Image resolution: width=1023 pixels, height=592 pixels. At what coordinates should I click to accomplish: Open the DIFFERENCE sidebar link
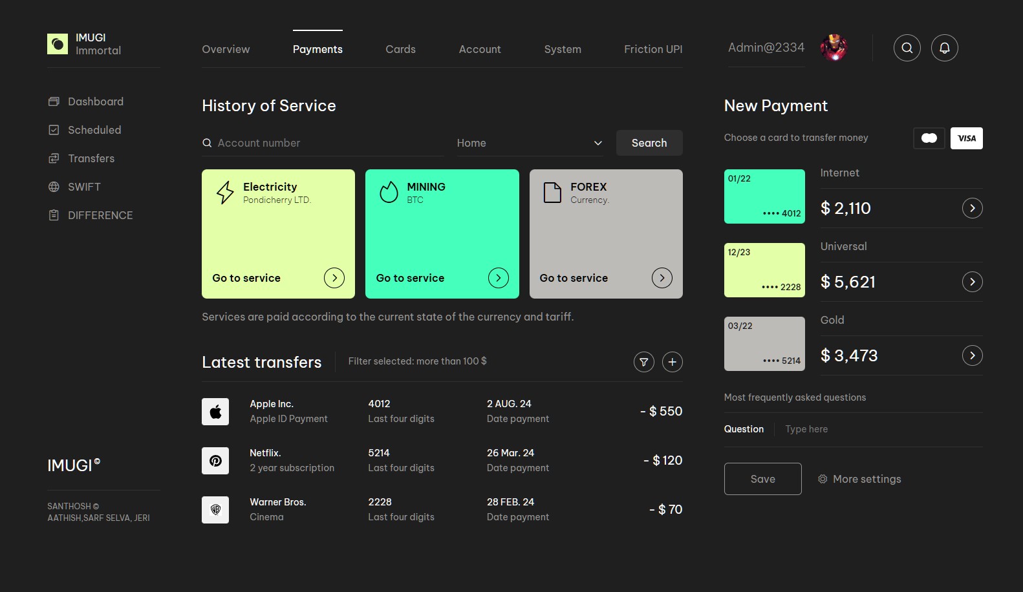tap(91, 215)
